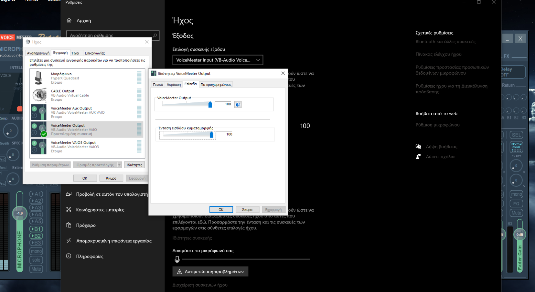Select the VoiceMeeter Aux Output device icon
Viewport: 535px width, 292px height.
(39, 112)
